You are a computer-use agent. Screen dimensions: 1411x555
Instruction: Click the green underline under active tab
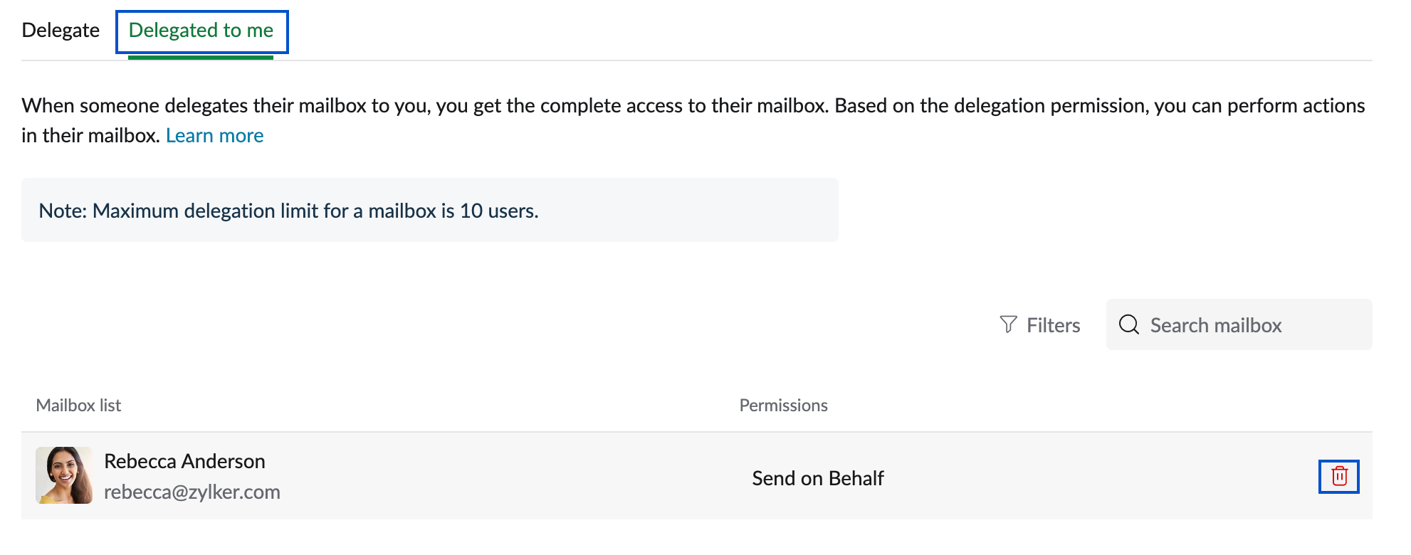tap(201, 57)
